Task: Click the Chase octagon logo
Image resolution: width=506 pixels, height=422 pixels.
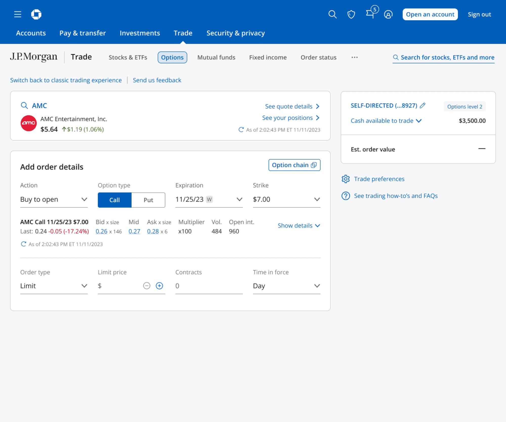Action: point(36,14)
